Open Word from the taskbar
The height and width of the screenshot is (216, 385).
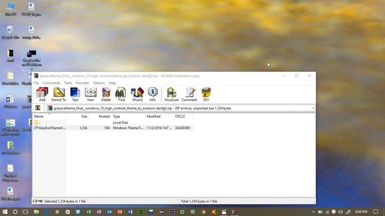[x=130, y=212]
